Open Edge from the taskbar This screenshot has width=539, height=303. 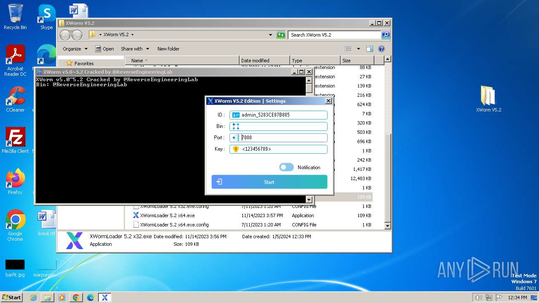[91, 298]
